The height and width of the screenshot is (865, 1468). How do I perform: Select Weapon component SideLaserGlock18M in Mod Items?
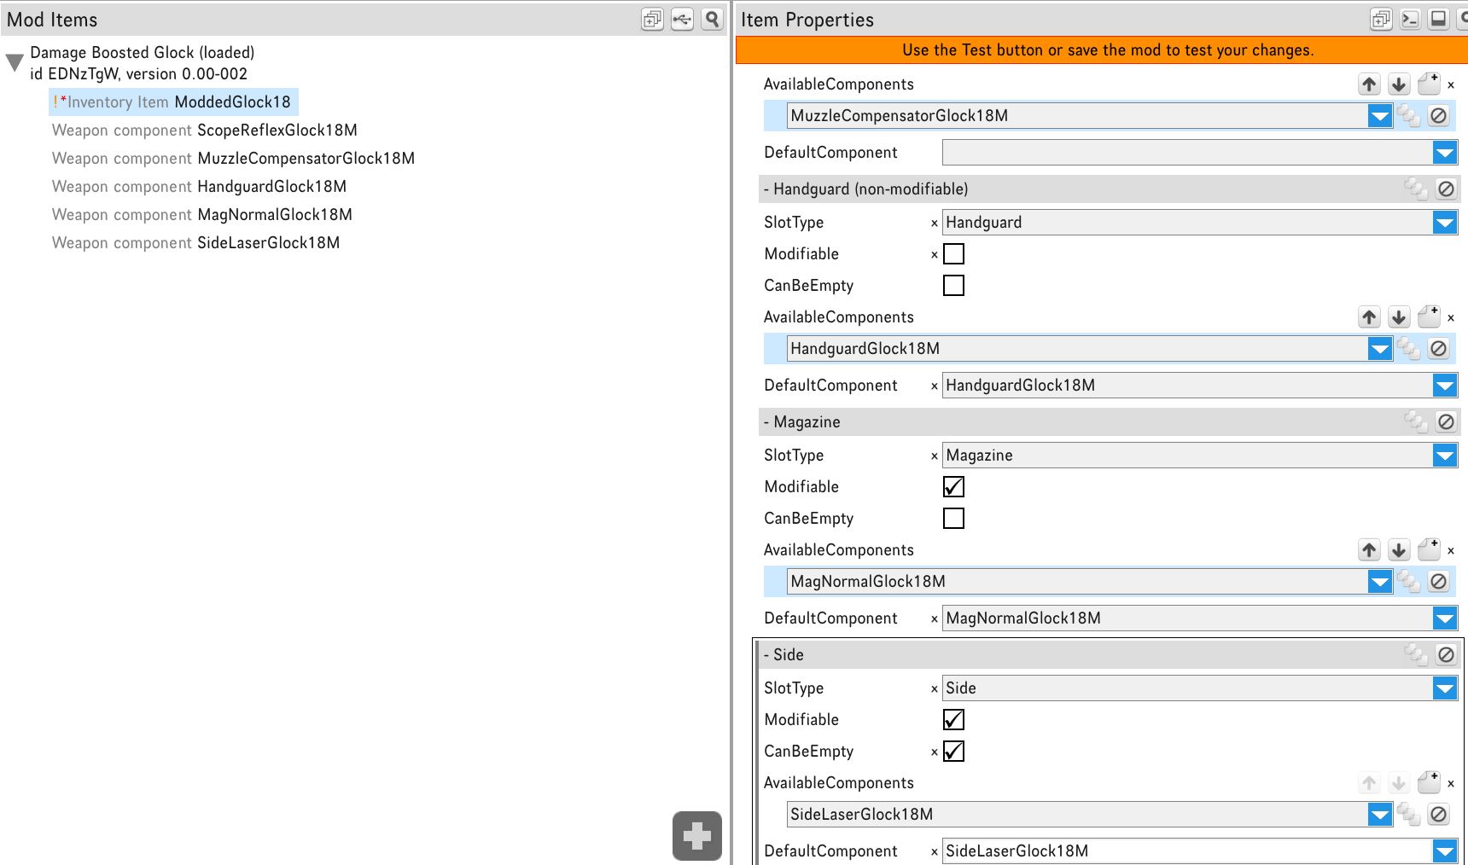point(195,242)
